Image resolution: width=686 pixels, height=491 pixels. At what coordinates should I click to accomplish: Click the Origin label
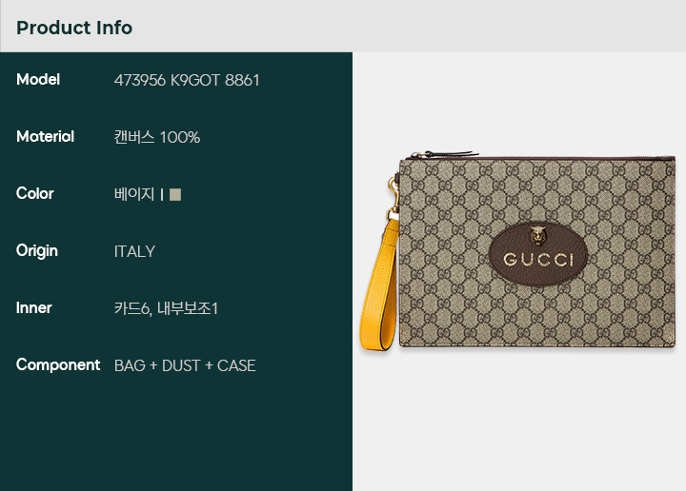(x=37, y=251)
